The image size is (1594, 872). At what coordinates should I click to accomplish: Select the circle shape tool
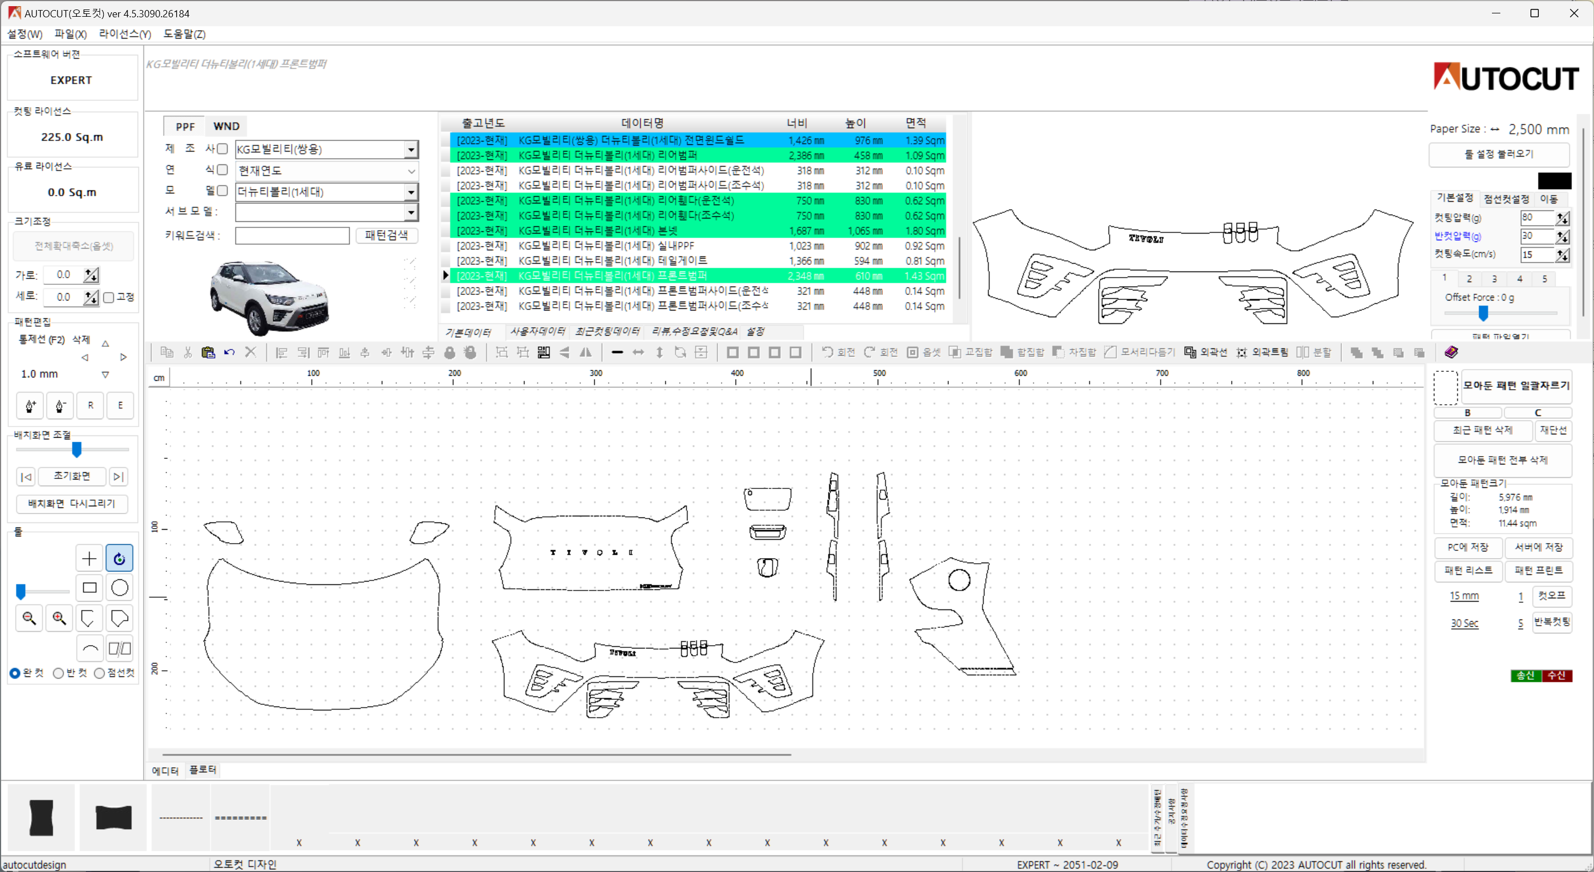[x=119, y=588]
